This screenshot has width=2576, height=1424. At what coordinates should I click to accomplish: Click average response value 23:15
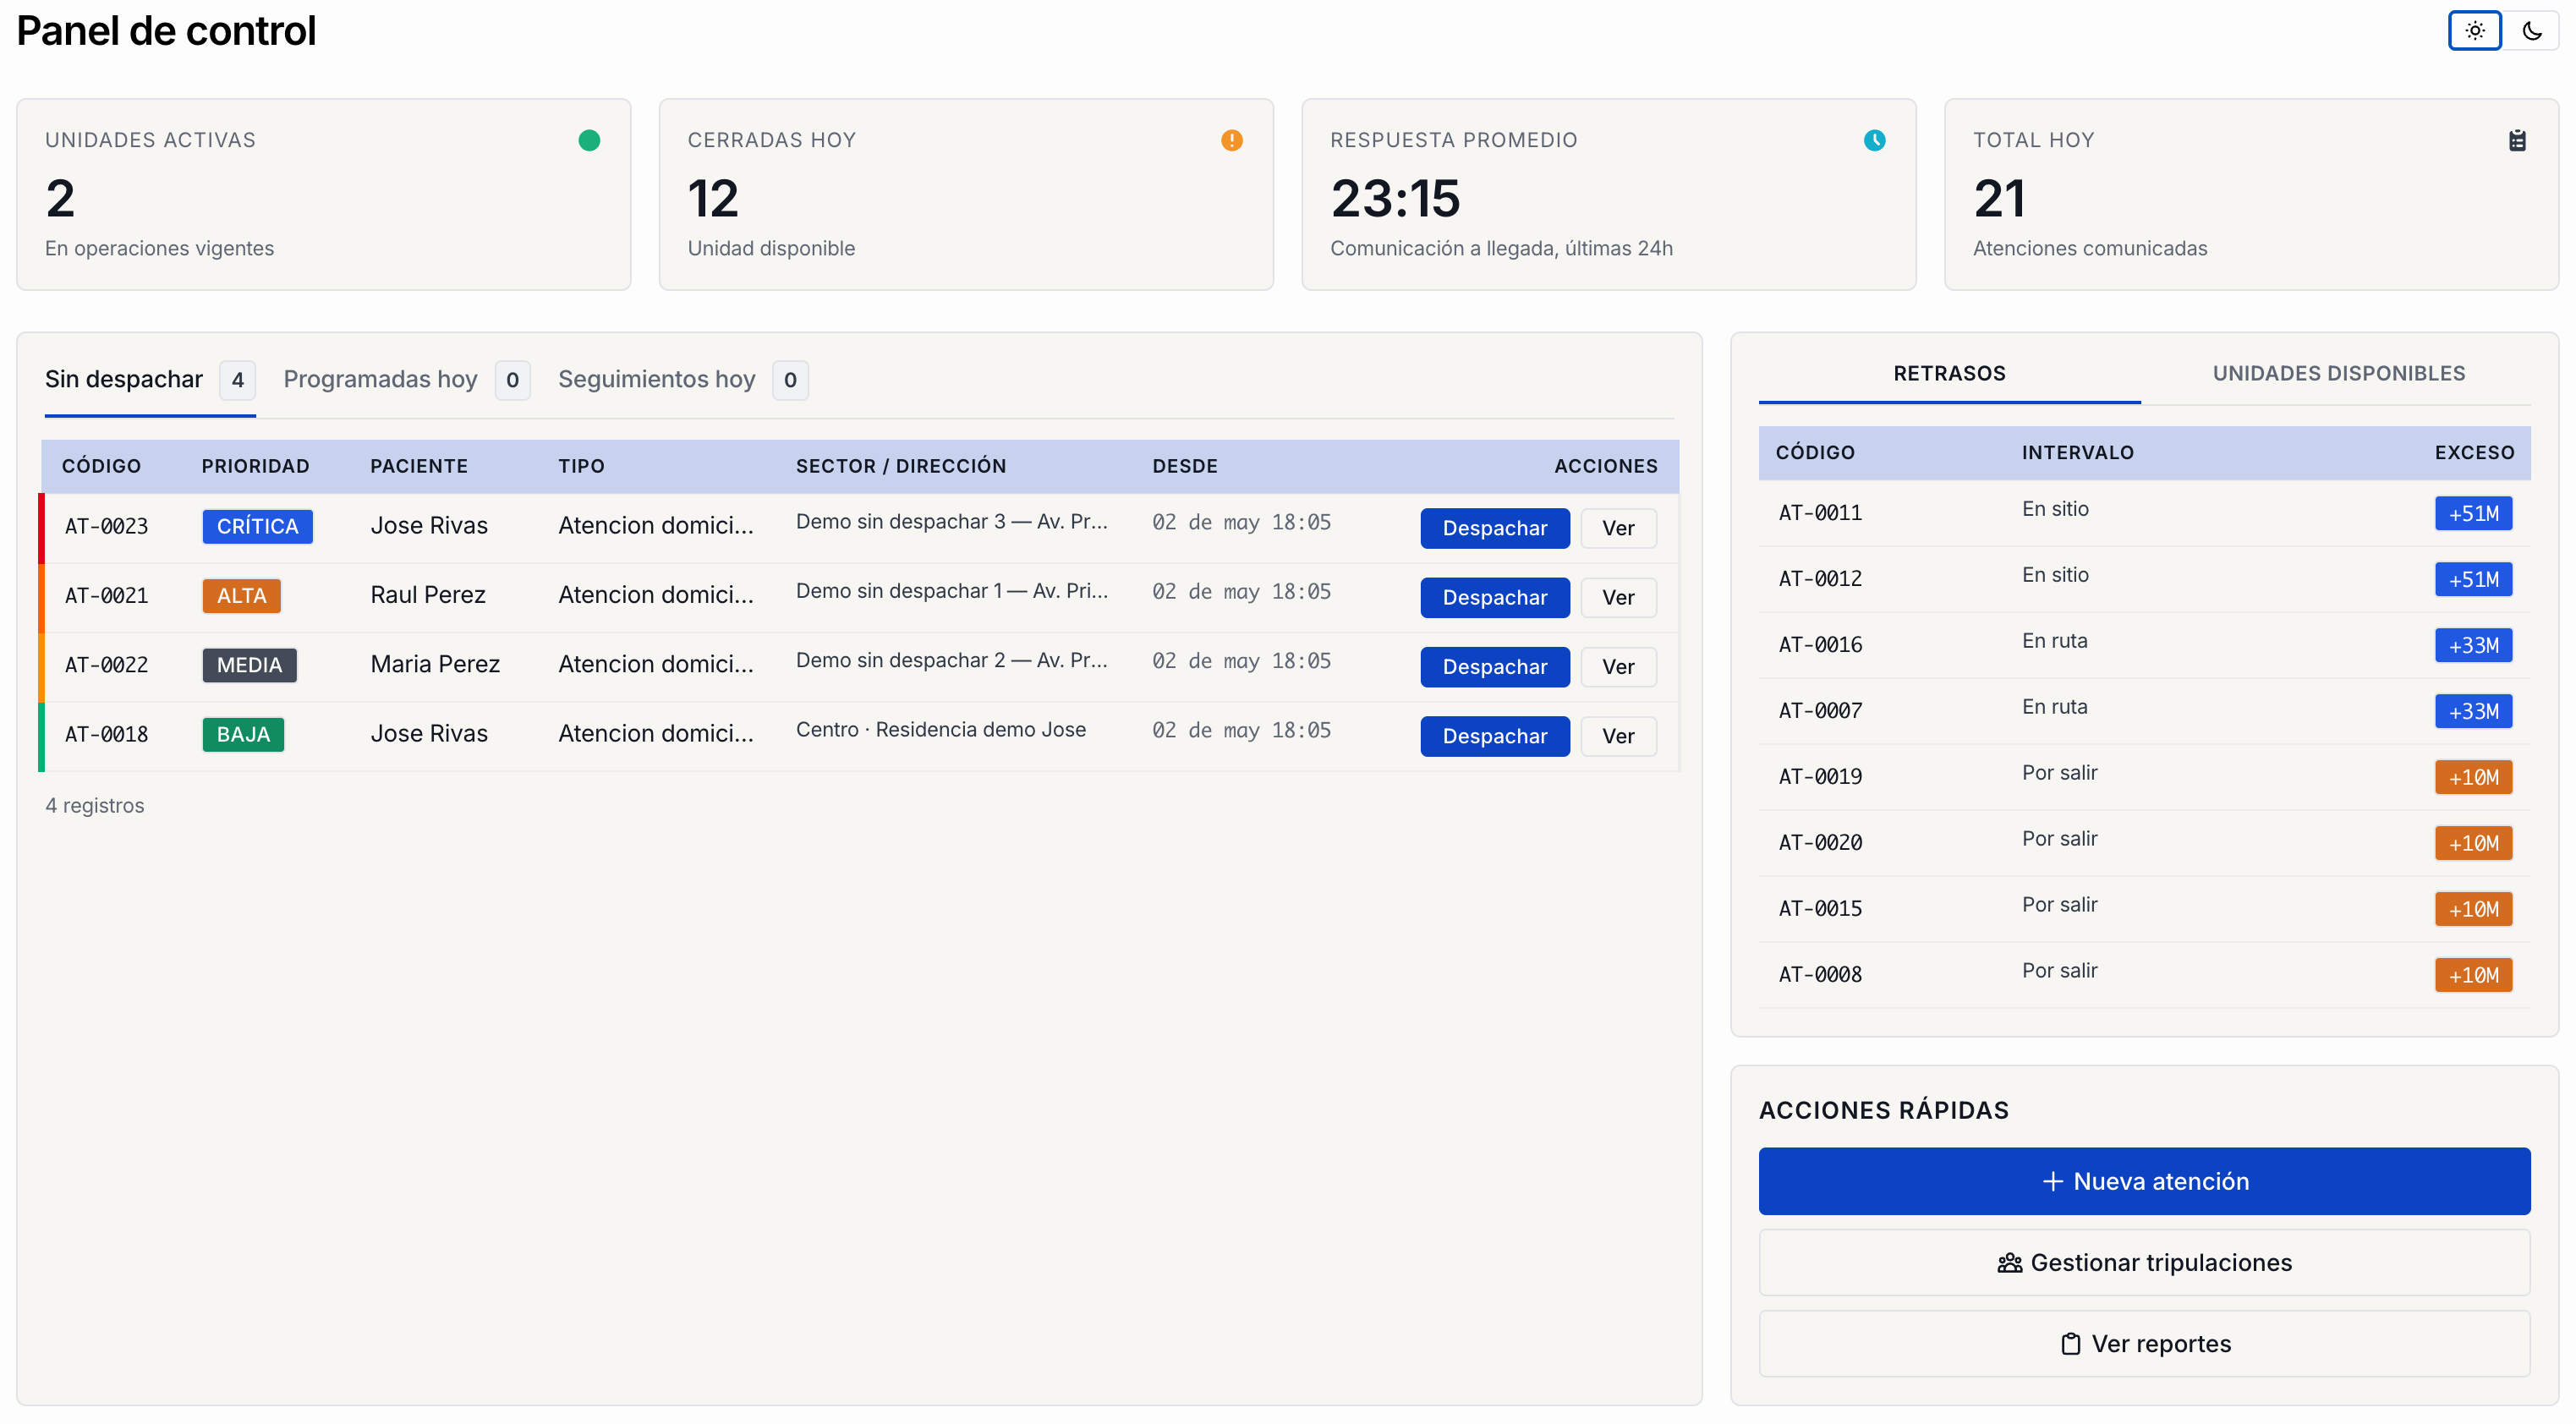(x=1395, y=199)
